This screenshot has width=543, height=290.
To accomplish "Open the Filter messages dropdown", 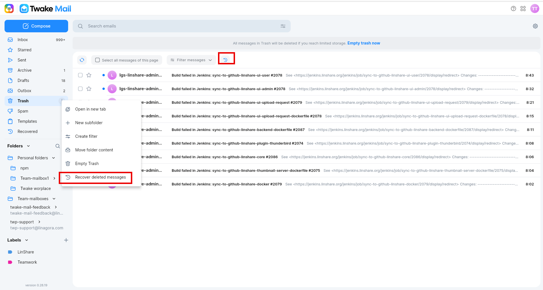I will [191, 60].
